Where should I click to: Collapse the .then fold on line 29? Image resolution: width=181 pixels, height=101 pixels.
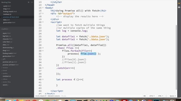pyautogui.click(x=43, y=48)
